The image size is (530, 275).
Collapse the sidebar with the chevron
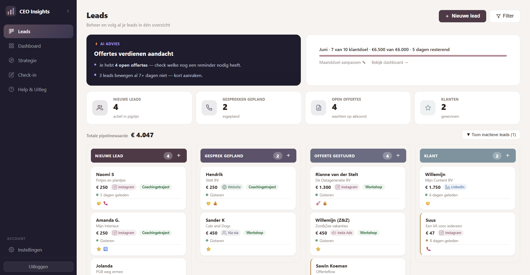tap(68, 11)
